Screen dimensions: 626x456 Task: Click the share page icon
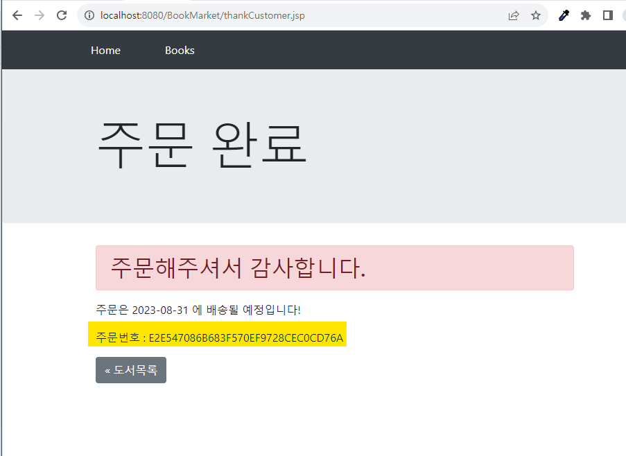[x=514, y=15]
